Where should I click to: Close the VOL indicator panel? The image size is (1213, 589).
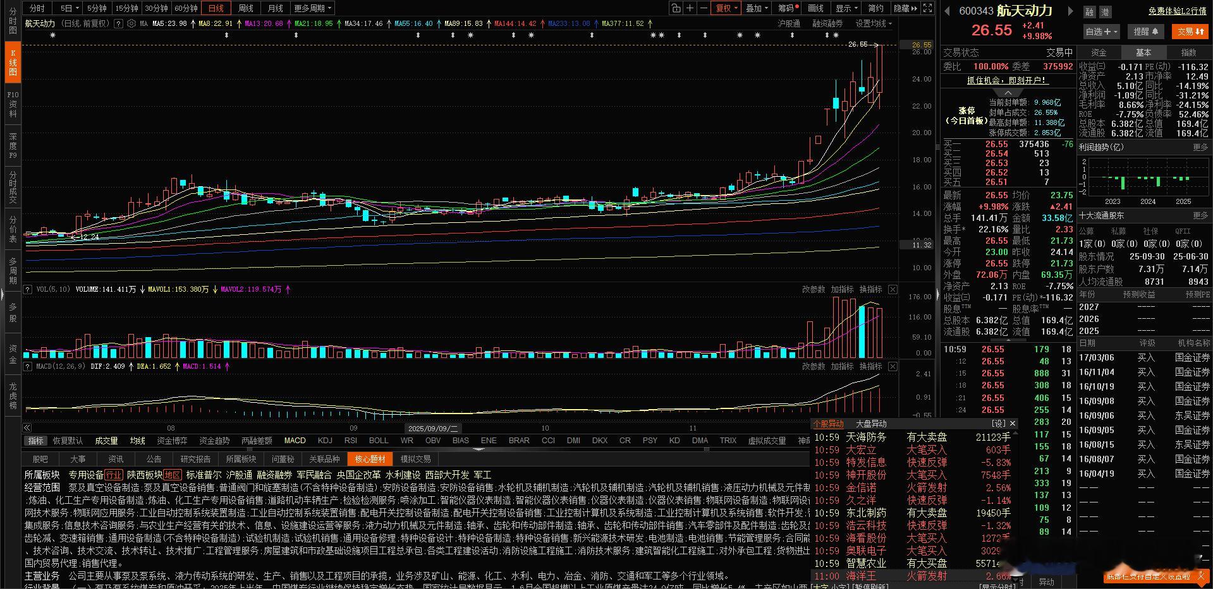click(893, 289)
